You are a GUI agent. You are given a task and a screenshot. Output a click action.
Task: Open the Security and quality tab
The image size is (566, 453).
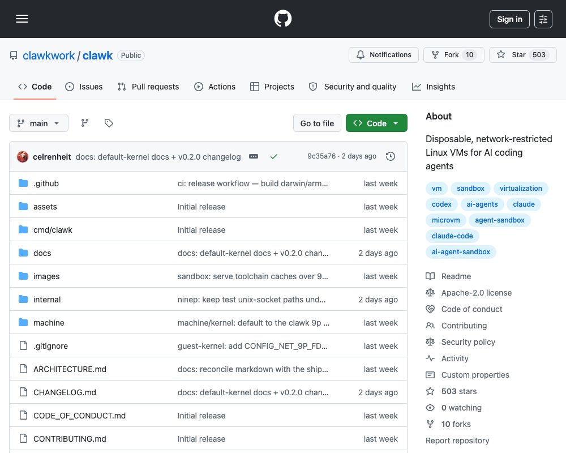pos(353,87)
